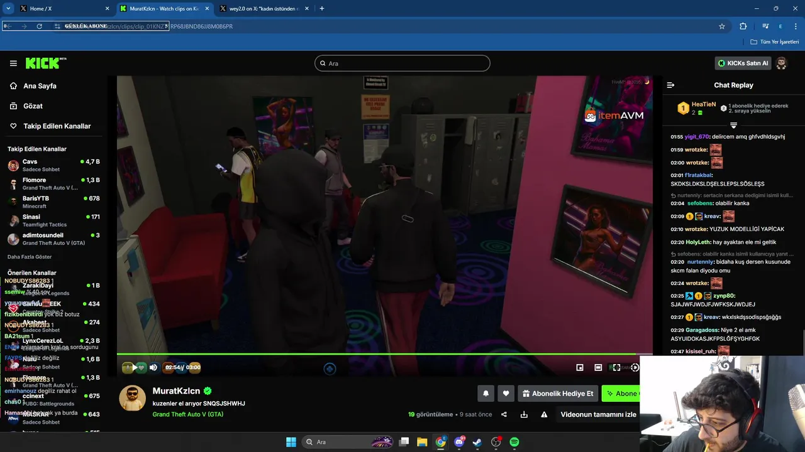
Task: Seek on the green video progress bar
Action: [384, 354]
